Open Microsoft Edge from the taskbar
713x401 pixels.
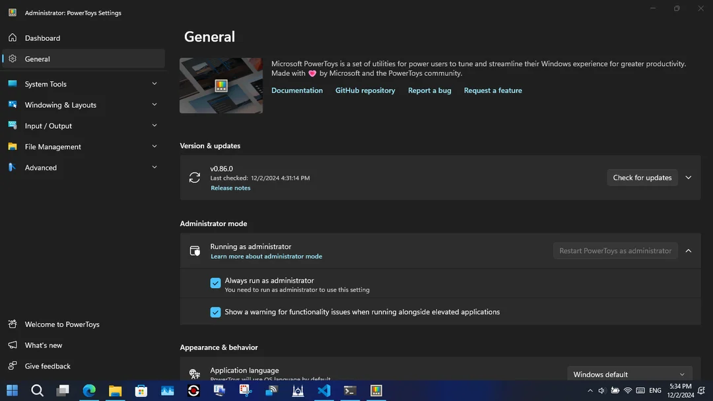point(89,390)
